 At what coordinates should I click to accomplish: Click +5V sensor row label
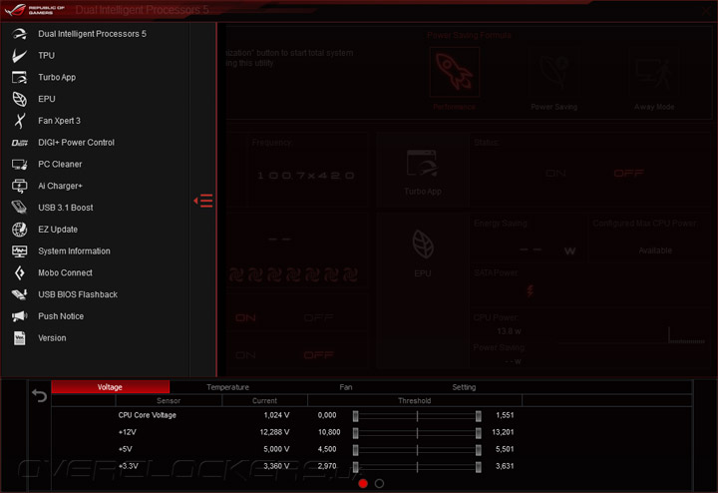tap(125, 449)
